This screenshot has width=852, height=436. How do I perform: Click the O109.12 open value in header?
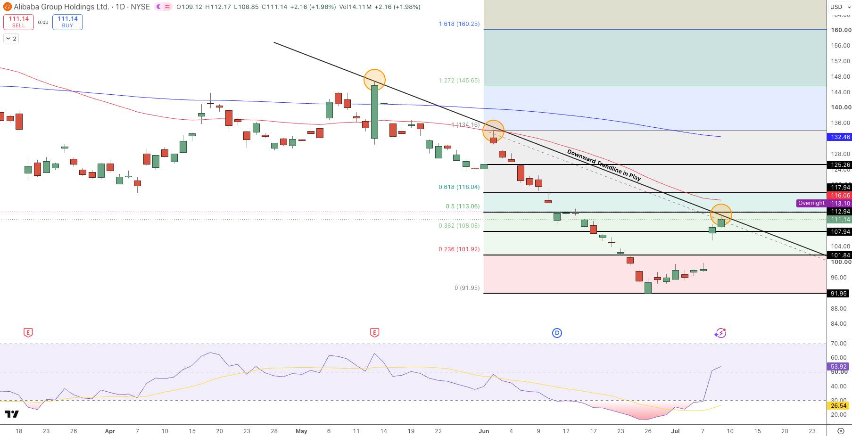point(189,7)
